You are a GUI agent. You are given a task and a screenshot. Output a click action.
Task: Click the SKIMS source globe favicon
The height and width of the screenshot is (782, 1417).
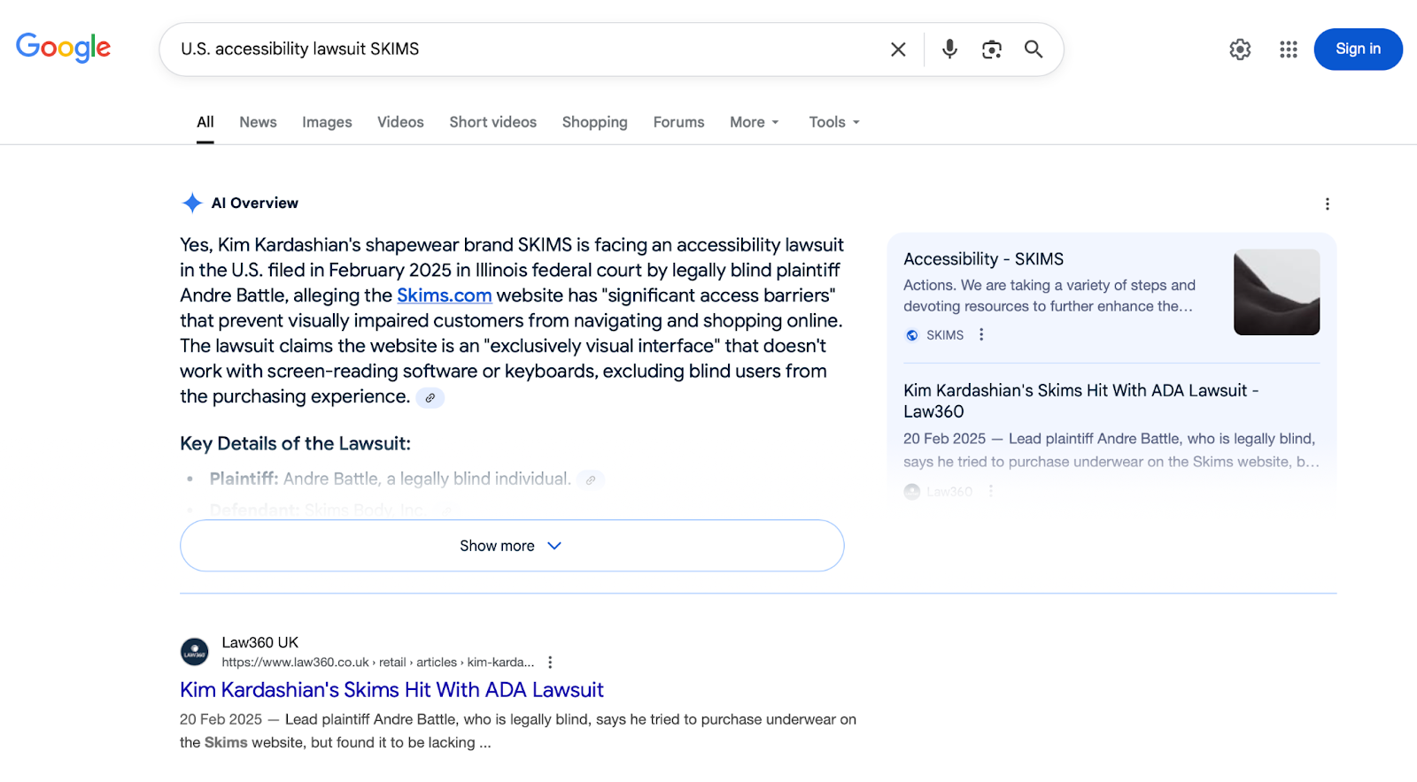(912, 335)
